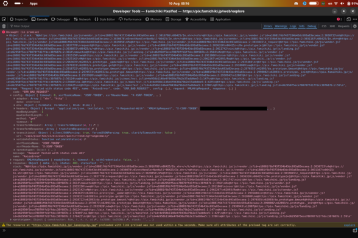The image size is (358, 238).
Task: Open the Debugger panel
Action: pos(61,19)
